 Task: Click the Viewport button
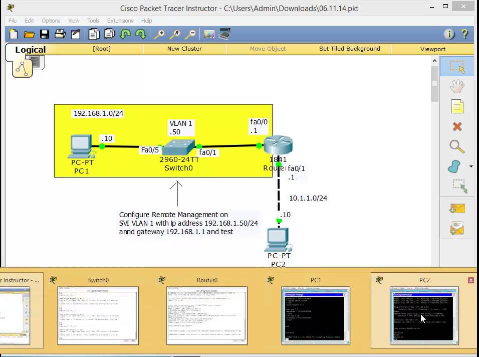click(x=432, y=49)
